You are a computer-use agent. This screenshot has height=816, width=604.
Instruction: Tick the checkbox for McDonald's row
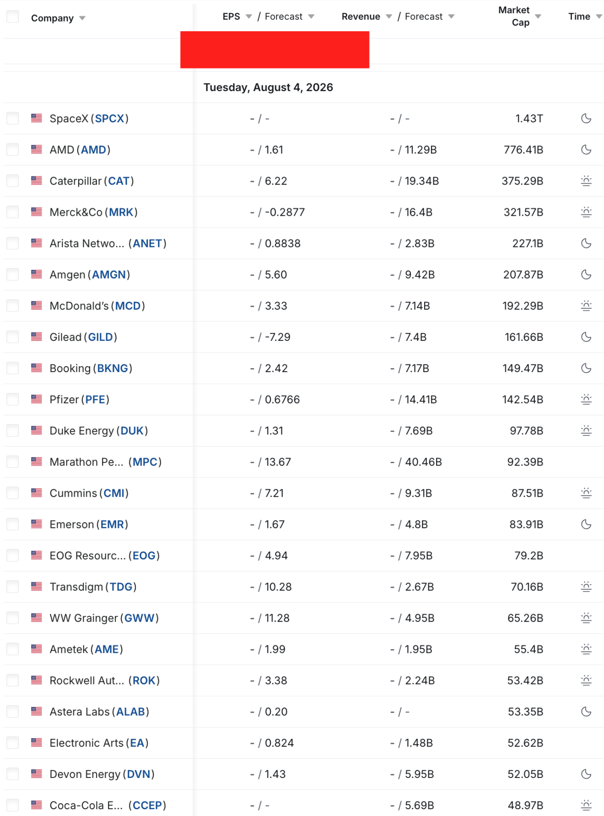click(13, 306)
